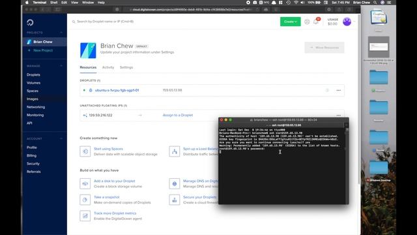Click the help icon beside Create

tap(307, 22)
